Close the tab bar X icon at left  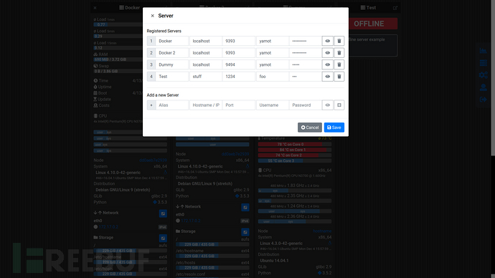click(95, 8)
